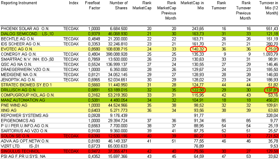
Task: Select share count '65.000.633' for VIZRT LTD.
Action: [x=118, y=146]
